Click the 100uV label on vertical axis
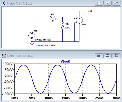122x102 pixels. coord(8,64)
